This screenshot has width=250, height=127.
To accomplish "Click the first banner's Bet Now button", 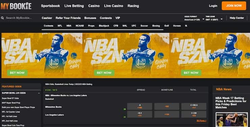I will click(x=17, y=73).
